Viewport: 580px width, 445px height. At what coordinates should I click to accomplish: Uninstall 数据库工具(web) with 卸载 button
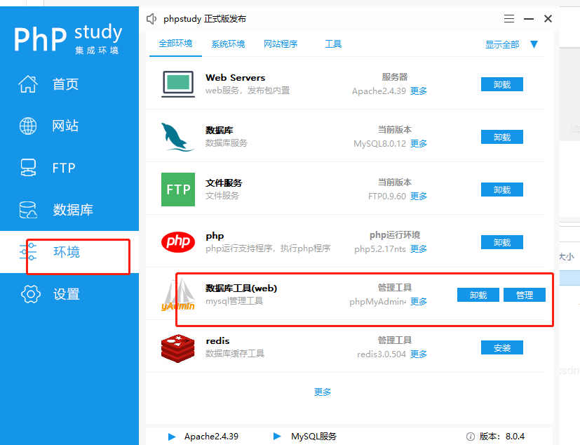point(478,295)
